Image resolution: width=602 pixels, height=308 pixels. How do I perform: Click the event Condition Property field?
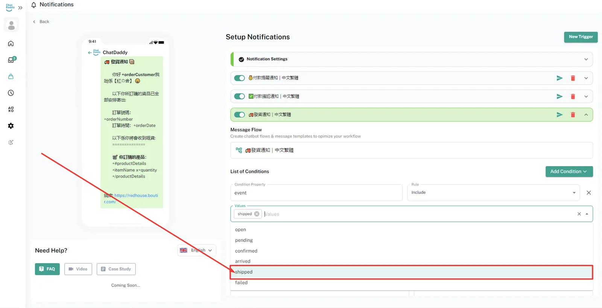316,193
